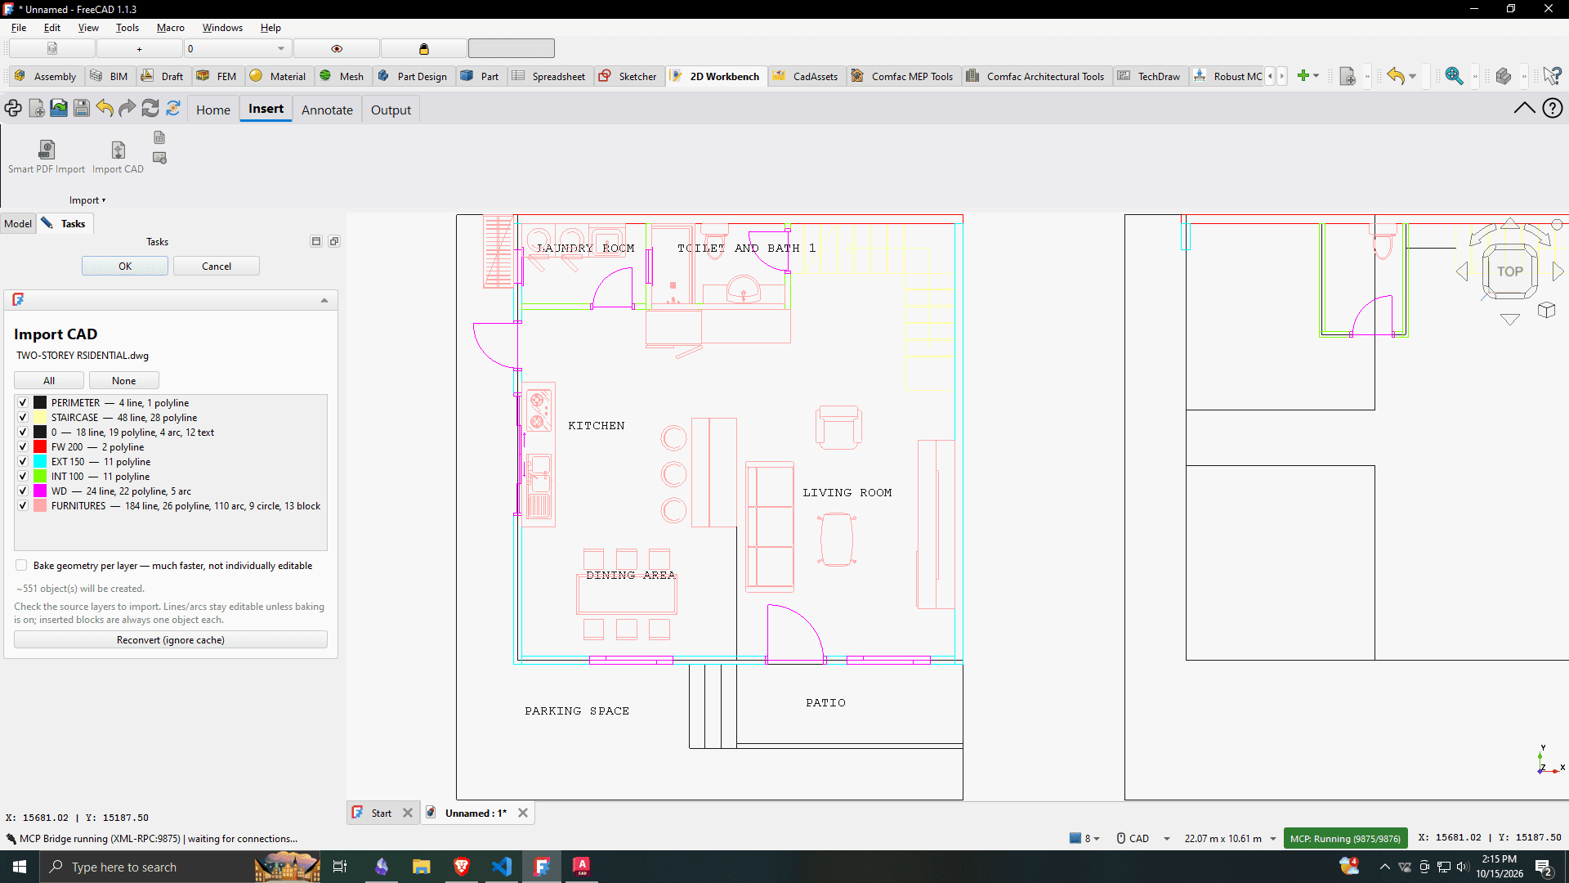The width and height of the screenshot is (1569, 883).
Task: Uncheck the FW 200 layer checkbox
Action: (23, 447)
